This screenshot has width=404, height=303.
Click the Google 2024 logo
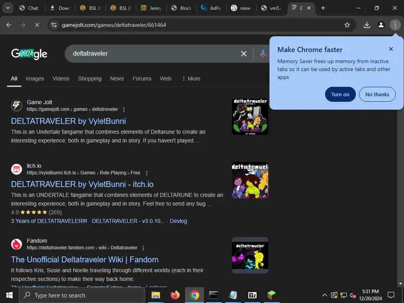click(29, 54)
